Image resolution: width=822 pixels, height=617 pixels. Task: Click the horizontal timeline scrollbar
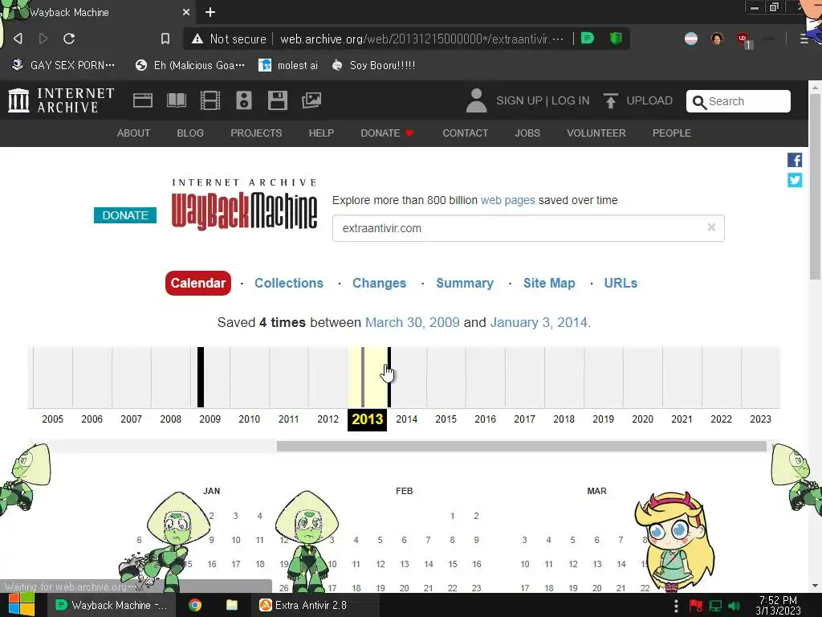pos(522,447)
